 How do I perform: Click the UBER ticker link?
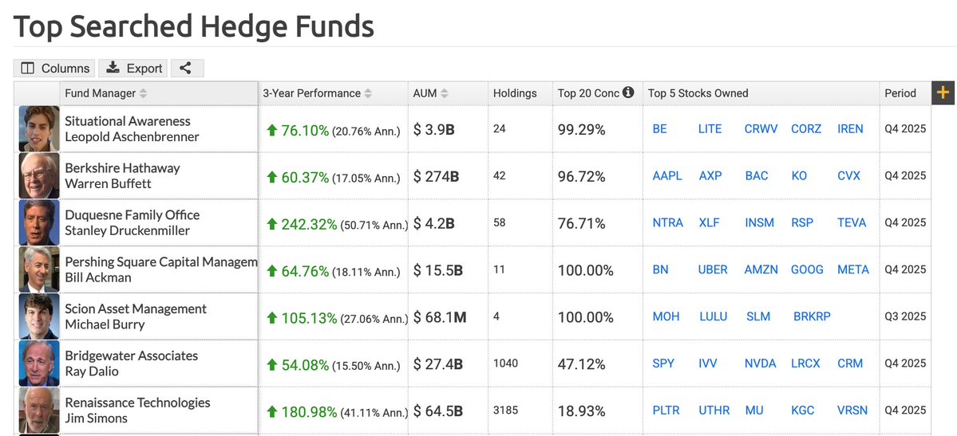713,270
